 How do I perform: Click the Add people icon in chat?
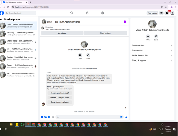click(x=80, y=55)
